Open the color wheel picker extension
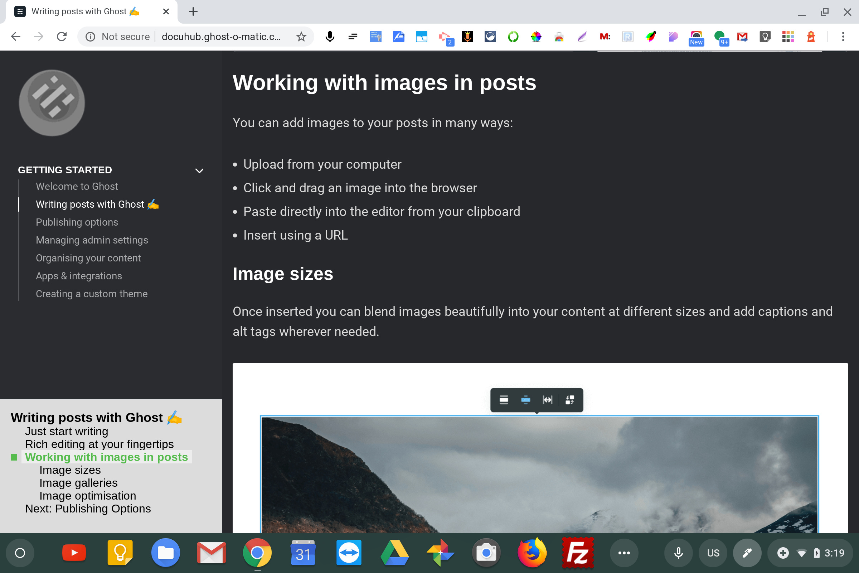The height and width of the screenshot is (573, 859). [536, 37]
